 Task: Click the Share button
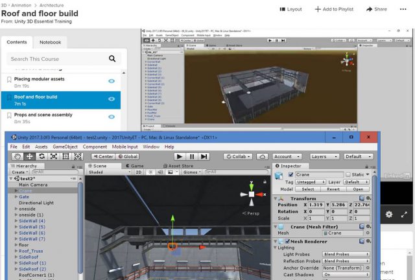coord(377,9)
